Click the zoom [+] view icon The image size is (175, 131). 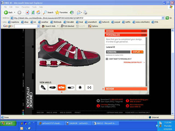click(89, 87)
